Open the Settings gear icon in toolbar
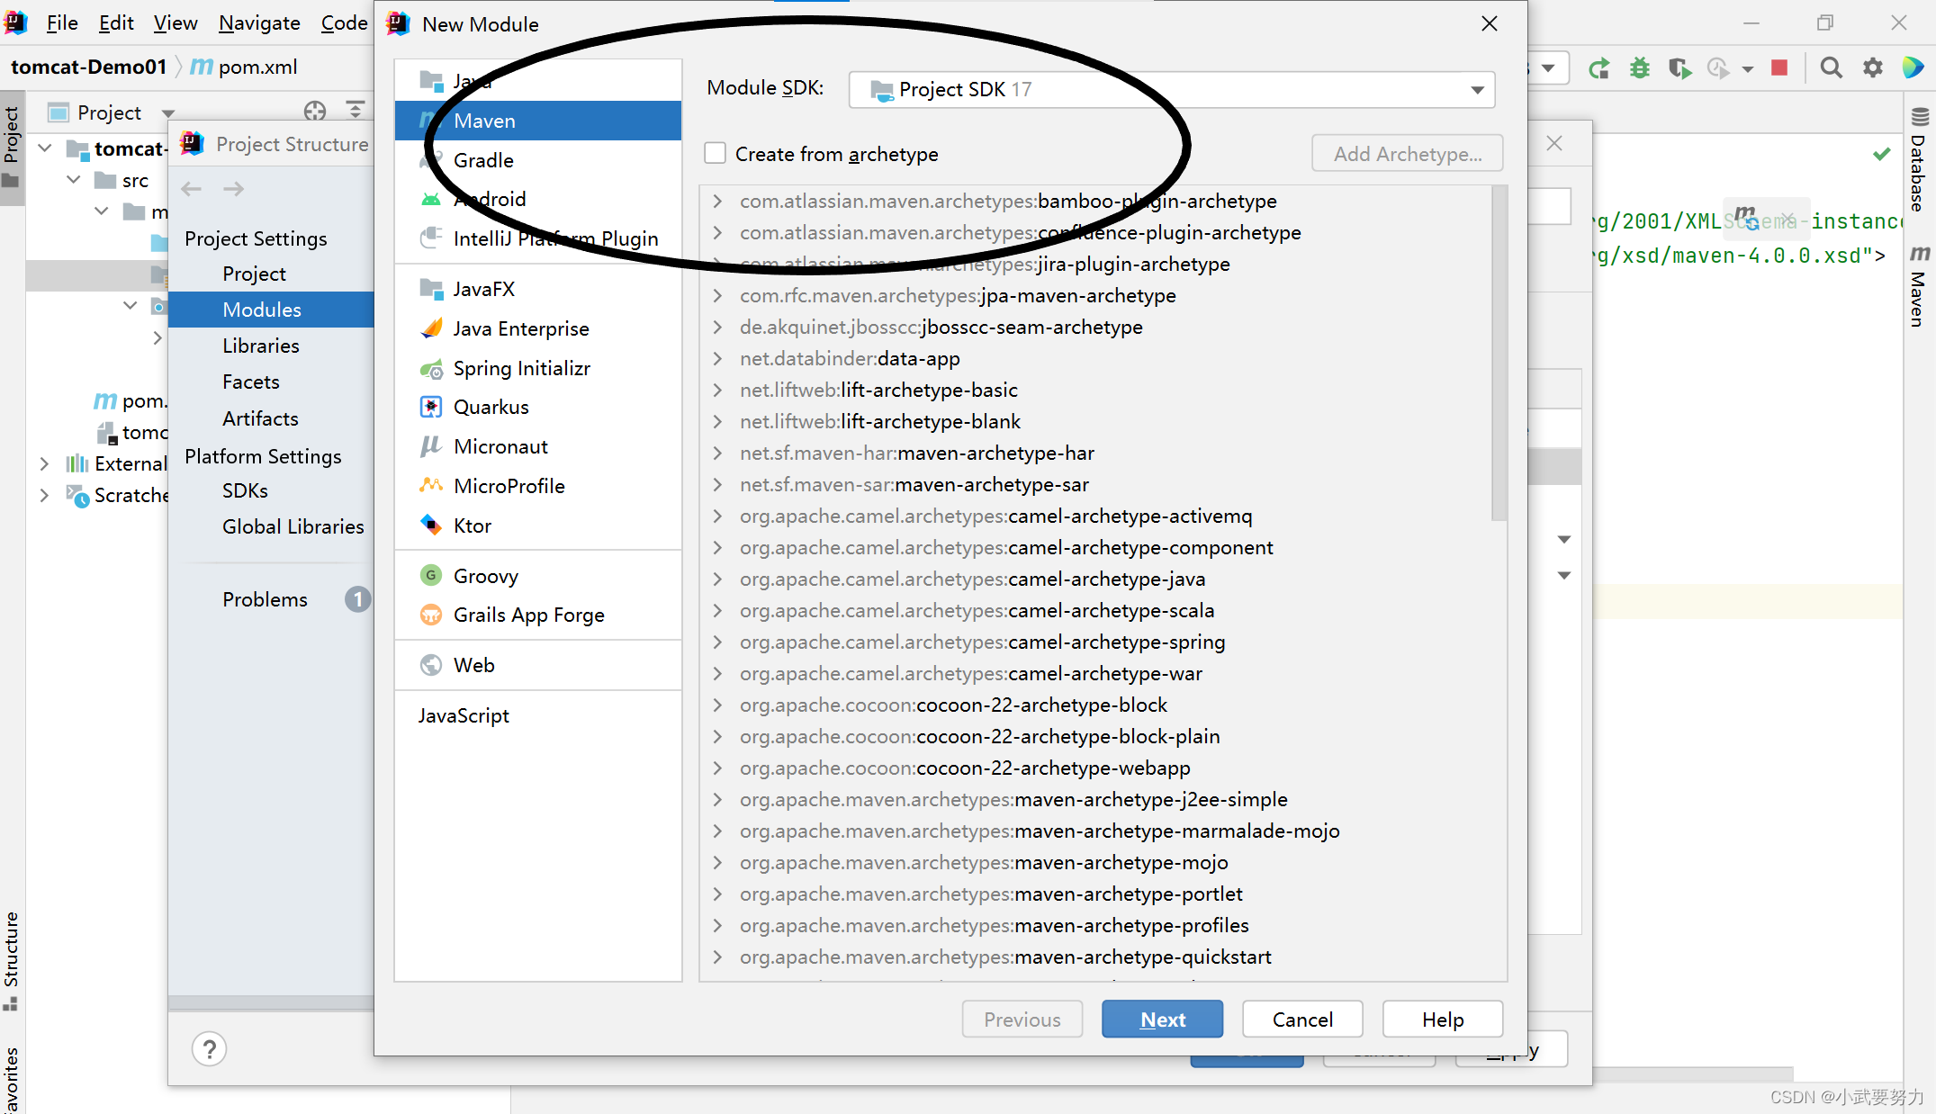Viewport: 1936px width, 1114px height. pos(1873,68)
